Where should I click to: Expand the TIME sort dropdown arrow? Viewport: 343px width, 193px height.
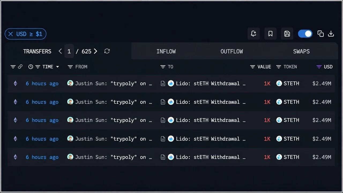[x=57, y=67]
